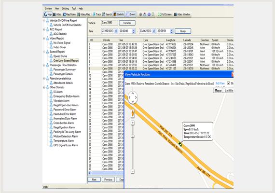Click the red and blue alarm icon
275x193 pixels.
[145, 14]
